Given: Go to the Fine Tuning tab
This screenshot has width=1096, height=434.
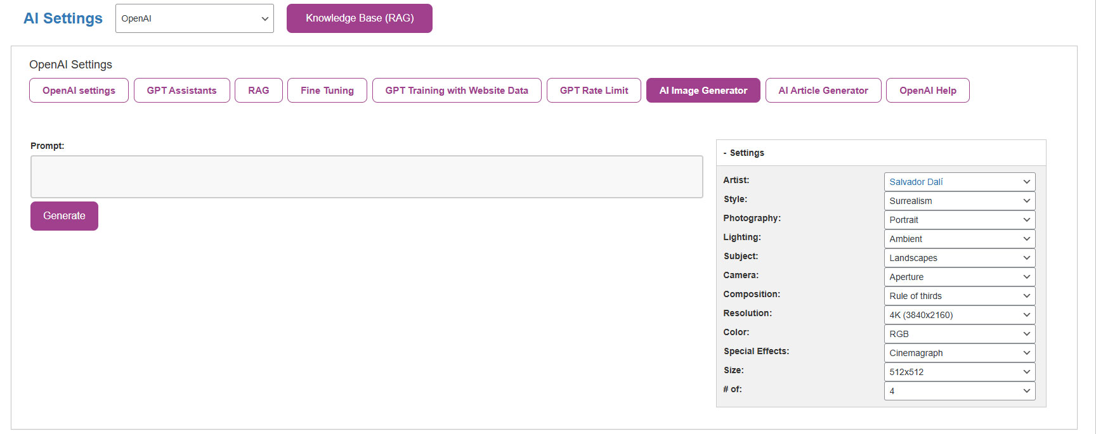Looking at the screenshot, I should tap(327, 91).
